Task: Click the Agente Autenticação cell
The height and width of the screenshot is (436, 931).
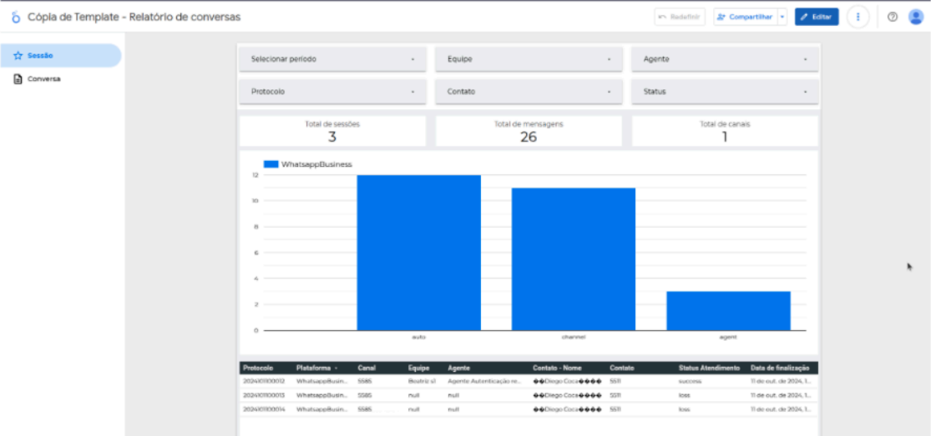Action: 484,381
